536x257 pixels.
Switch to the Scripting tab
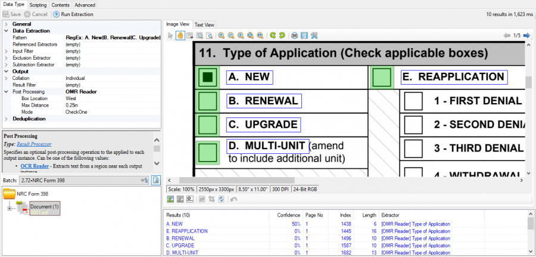[x=39, y=5]
